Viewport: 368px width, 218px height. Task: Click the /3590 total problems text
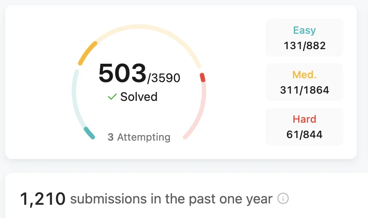(163, 78)
